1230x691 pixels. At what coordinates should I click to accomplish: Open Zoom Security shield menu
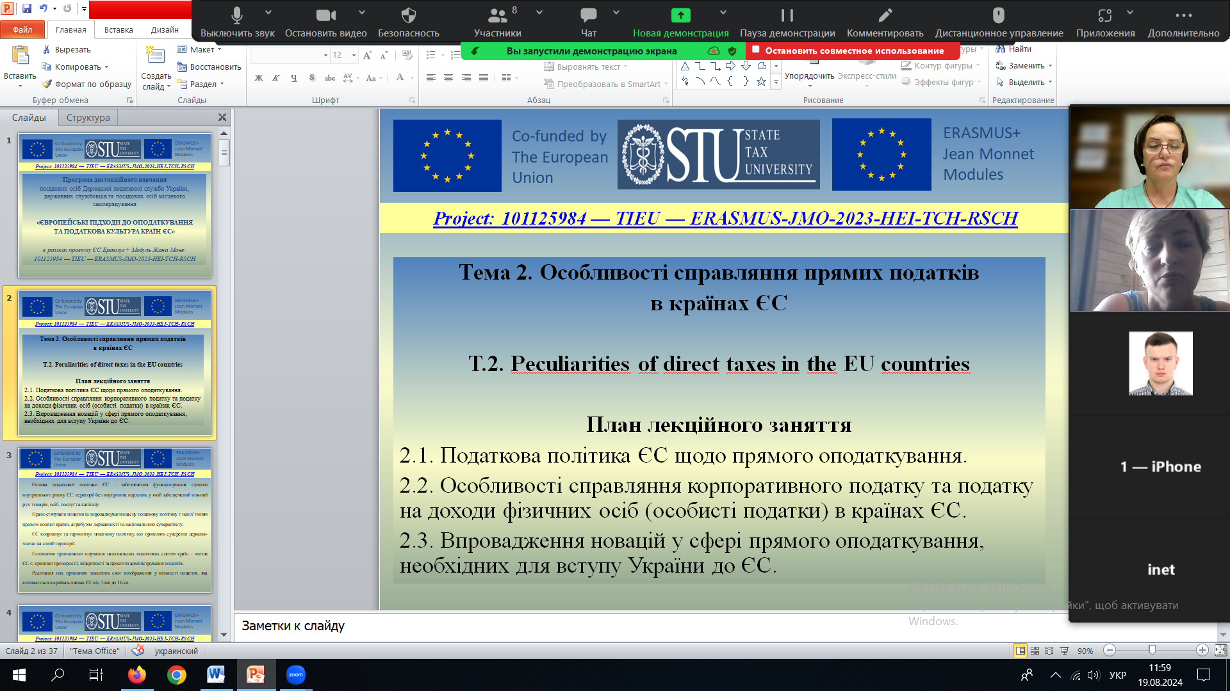[409, 22]
